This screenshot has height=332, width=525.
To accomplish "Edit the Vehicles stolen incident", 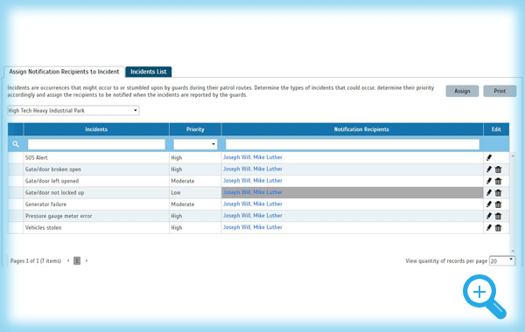I will [x=489, y=227].
